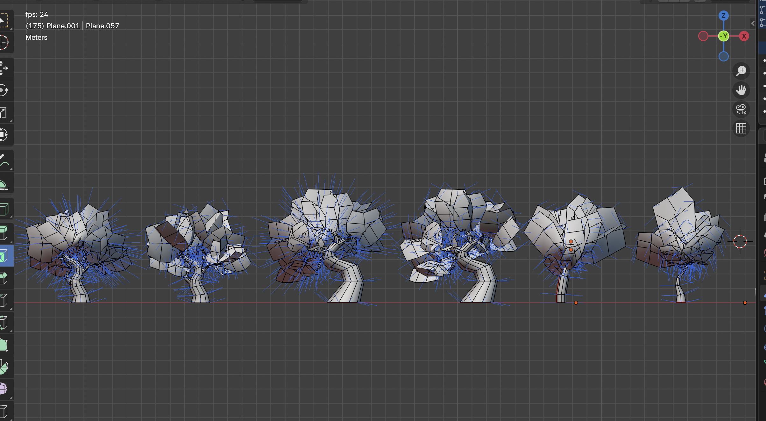The image size is (766, 421).
Task: Select the Select Box tool
Action: click(4, 20)
